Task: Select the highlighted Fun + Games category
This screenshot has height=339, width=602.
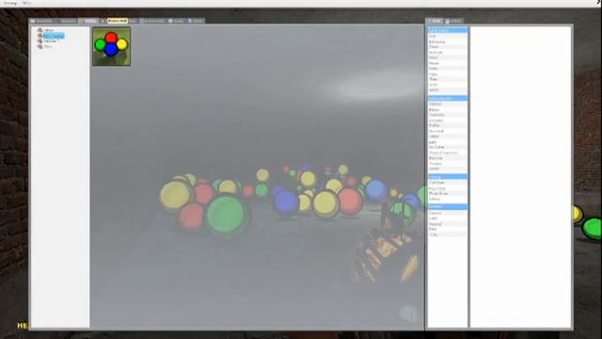Action: point(54,36)
